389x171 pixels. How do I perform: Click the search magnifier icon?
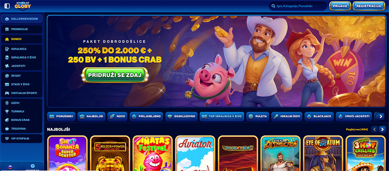tap(274, 6)
